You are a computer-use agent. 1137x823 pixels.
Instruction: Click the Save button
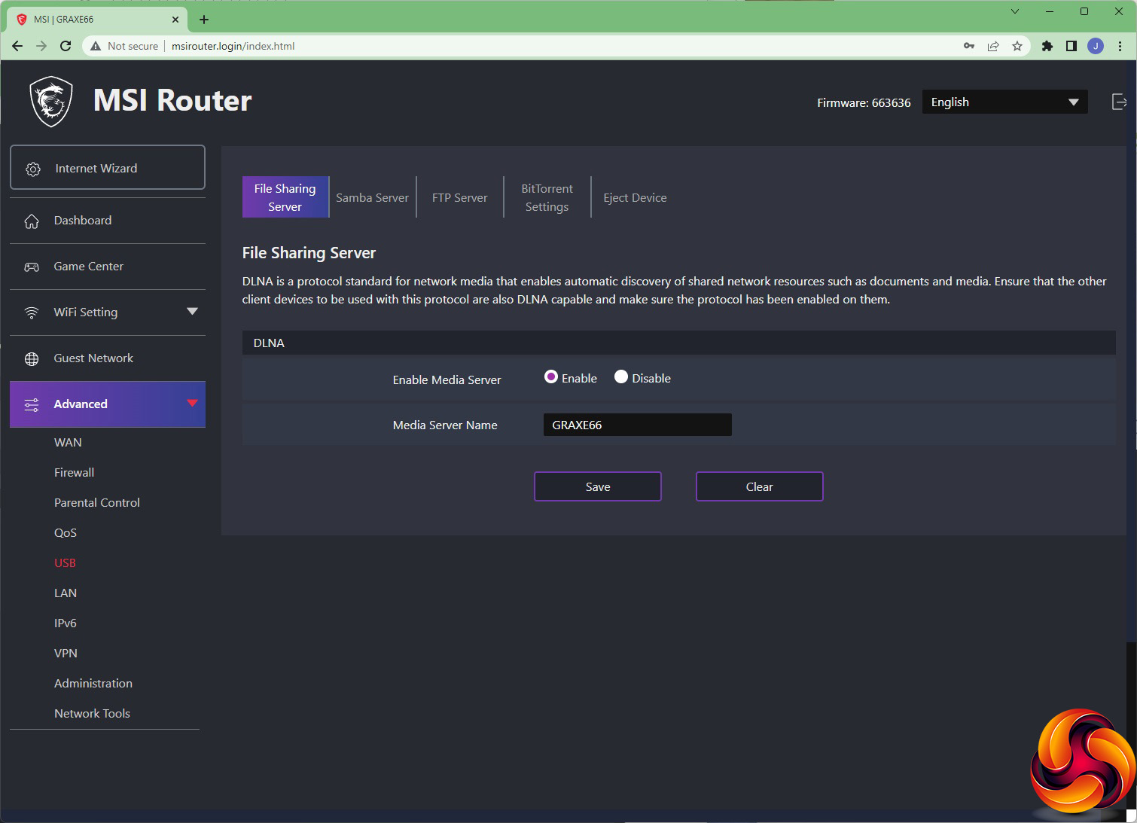[598, 486]
